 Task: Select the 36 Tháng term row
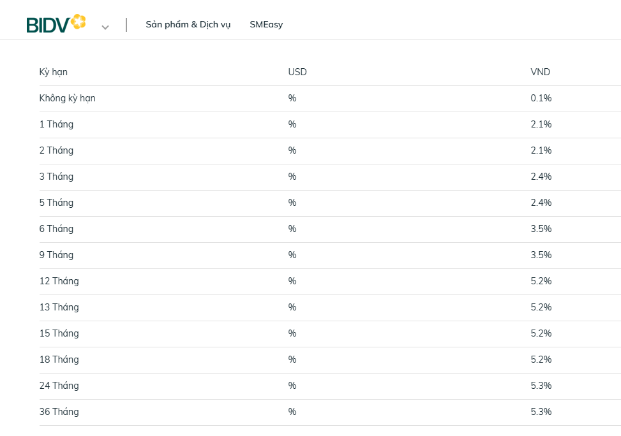tap(59, 412)
